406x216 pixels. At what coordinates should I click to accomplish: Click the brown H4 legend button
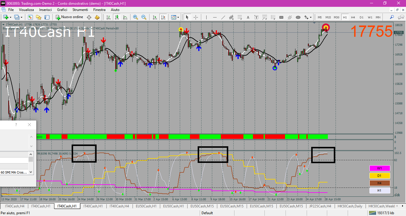[x=380, y=183]
